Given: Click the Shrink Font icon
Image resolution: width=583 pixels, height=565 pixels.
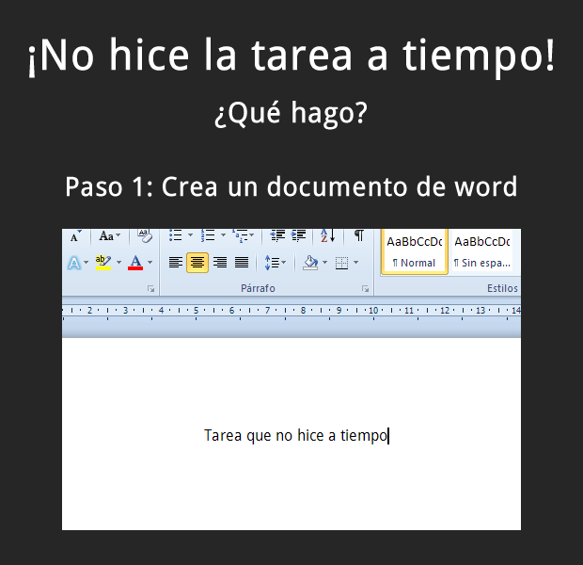Looking at the screenshot, I should [75, 236].
